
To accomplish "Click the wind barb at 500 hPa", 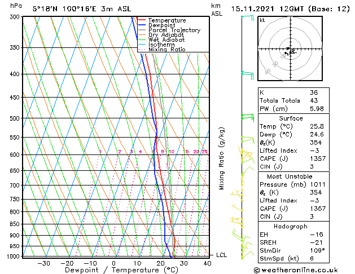I will 248,118.
